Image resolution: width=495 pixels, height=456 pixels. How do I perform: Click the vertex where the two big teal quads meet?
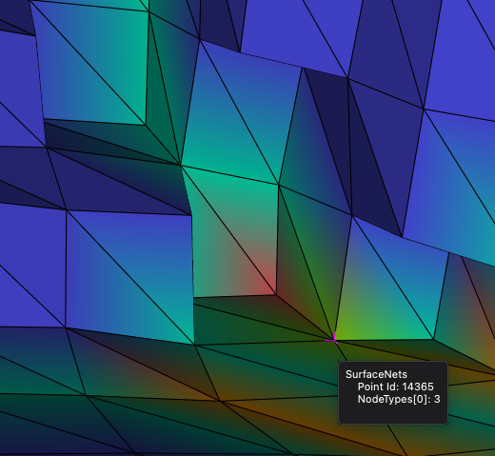coord(181,165)
